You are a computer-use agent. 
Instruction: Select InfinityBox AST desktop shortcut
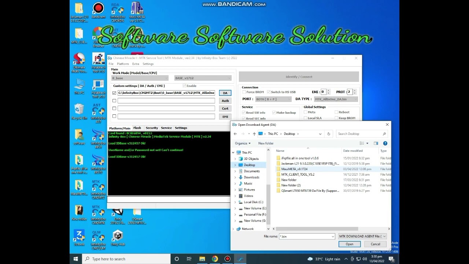tap(98, 114)
